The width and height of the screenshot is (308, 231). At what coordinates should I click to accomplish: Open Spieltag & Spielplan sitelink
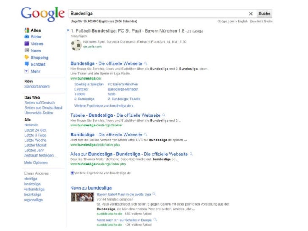[x=89, y=84]
